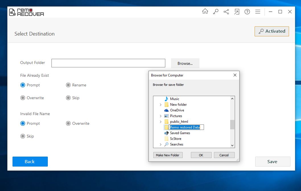Select the public_html folder icon
The height and width of the screenshot is (191, 301).
(x=166, y=122)
